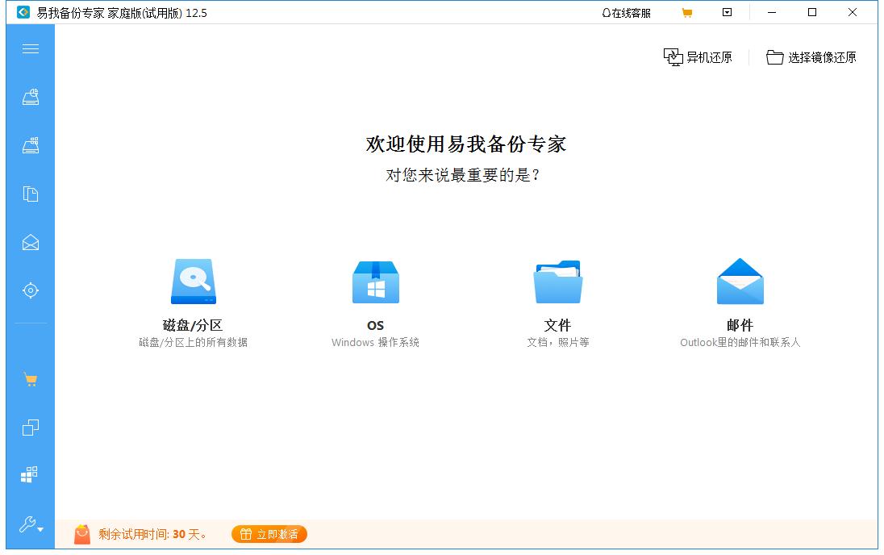Screen dimensions: 884x555
Task: Open 在线客服 online support
Action: tap(626, 13)
